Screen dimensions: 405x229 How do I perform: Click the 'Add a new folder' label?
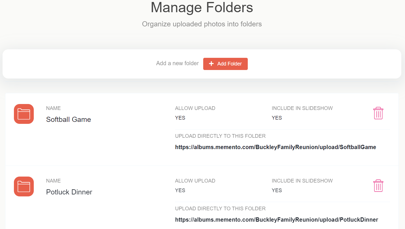tap(177, 63)
